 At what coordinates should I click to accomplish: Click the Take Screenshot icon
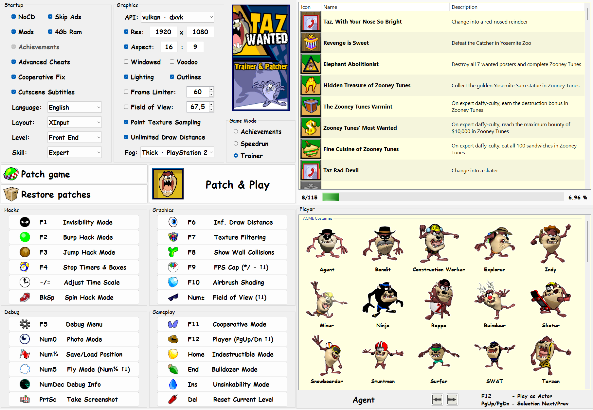tap(25, 400)
